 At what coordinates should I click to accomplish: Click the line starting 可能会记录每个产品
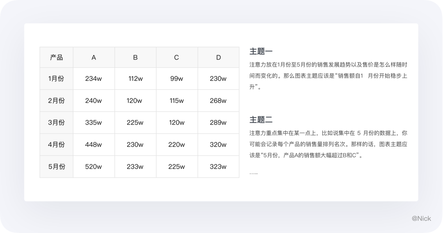[328, 144]
